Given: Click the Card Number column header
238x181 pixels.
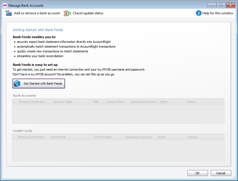Looking at the screenshot, I should click(x=103, y=137).
